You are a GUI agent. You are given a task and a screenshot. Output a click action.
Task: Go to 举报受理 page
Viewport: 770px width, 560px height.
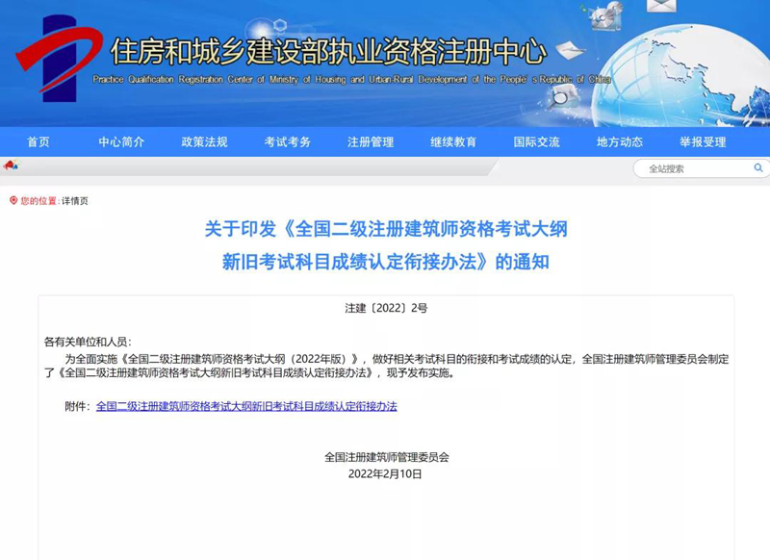(x=703, y=142)
